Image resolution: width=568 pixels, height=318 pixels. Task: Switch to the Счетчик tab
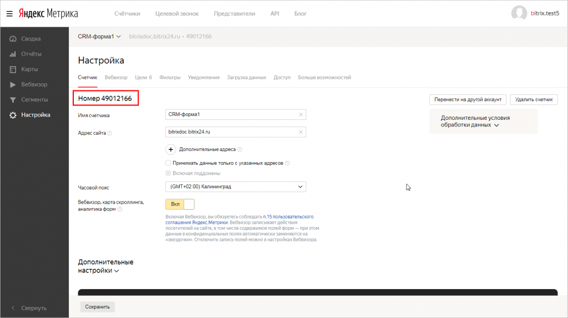click(x=88, y=78)
